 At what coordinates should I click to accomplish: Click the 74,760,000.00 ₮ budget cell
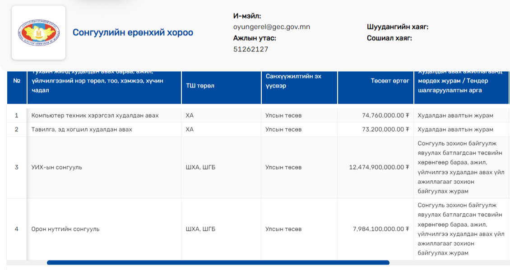click(x=385, y=115)
